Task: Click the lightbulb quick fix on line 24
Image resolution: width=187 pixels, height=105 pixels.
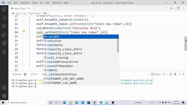Action: point(24,31)
